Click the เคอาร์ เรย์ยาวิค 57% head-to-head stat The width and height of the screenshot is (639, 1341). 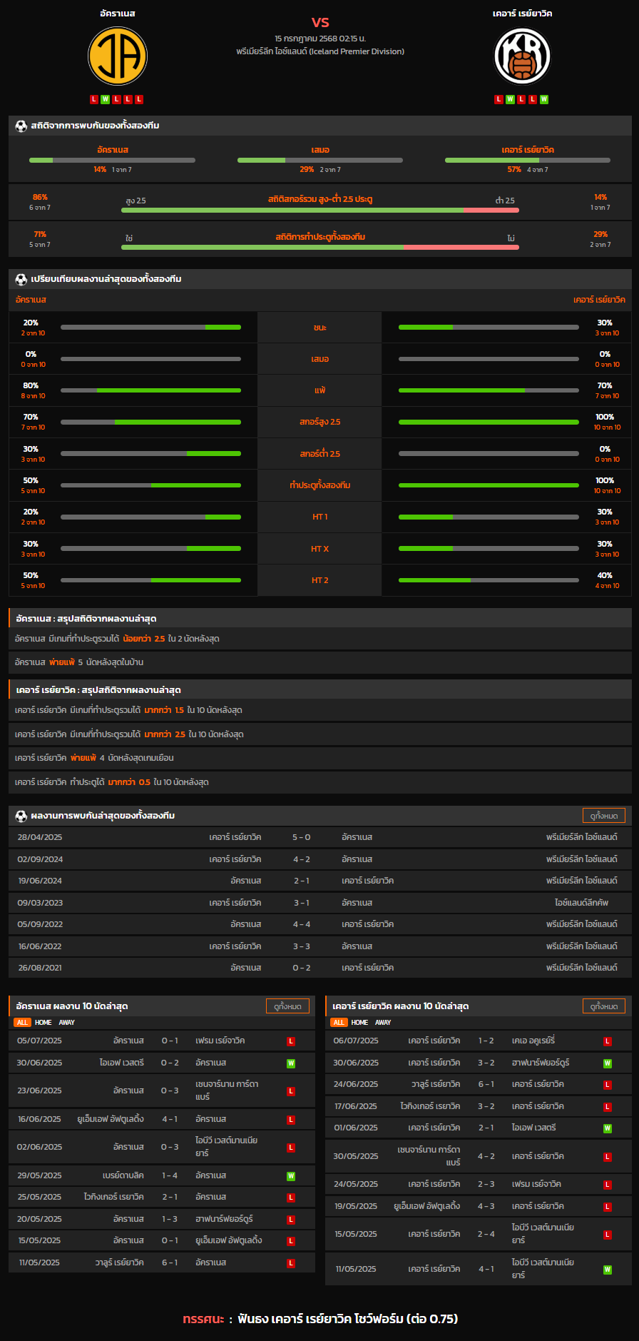click(x=514, y=170)
